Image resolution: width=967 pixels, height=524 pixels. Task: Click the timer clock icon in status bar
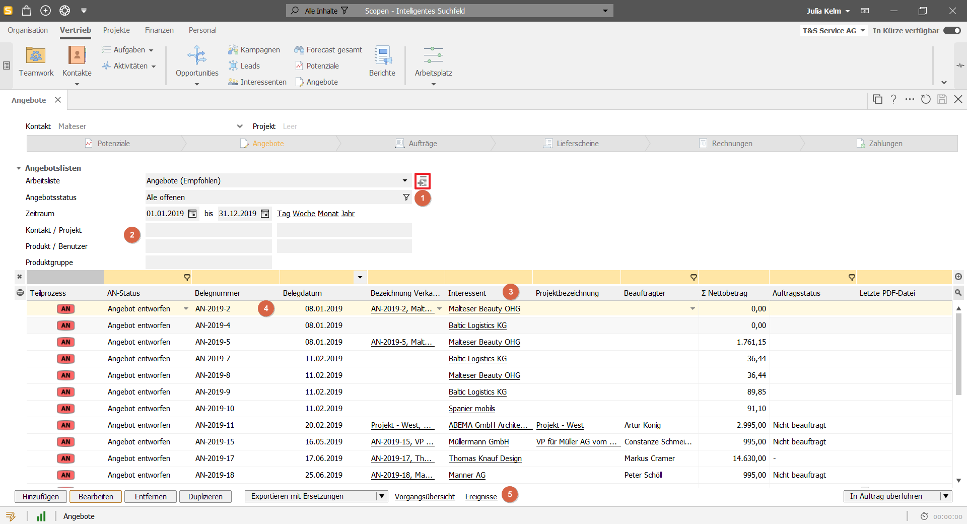pyautogui.click(x=924, y=516)
